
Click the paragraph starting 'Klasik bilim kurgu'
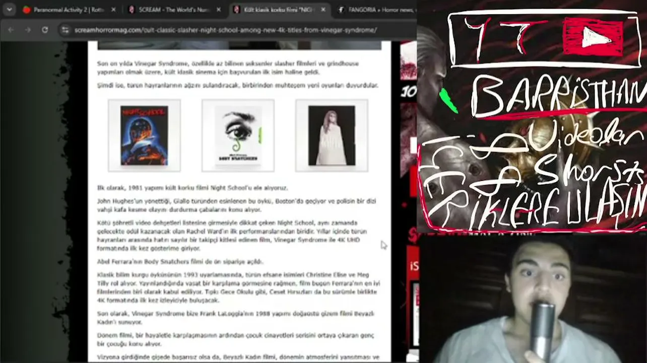[x=239, y=287]
